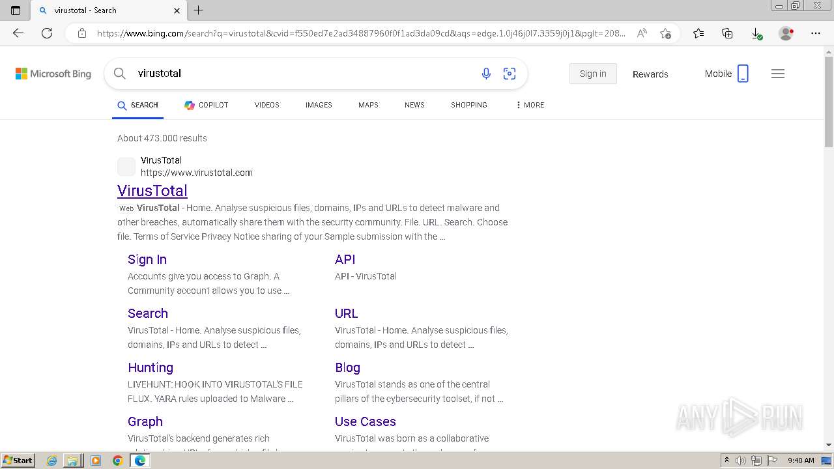Open the Favorites list icon
The image size is (834, 469).
(698, 33)
